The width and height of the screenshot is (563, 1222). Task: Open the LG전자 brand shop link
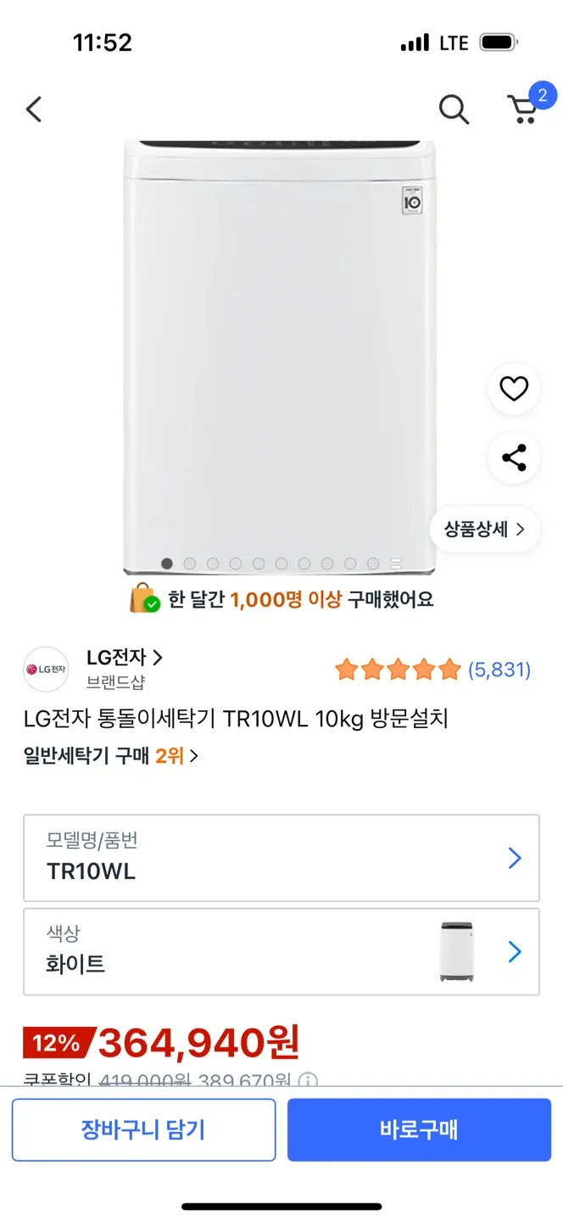(x=124, y=658)
